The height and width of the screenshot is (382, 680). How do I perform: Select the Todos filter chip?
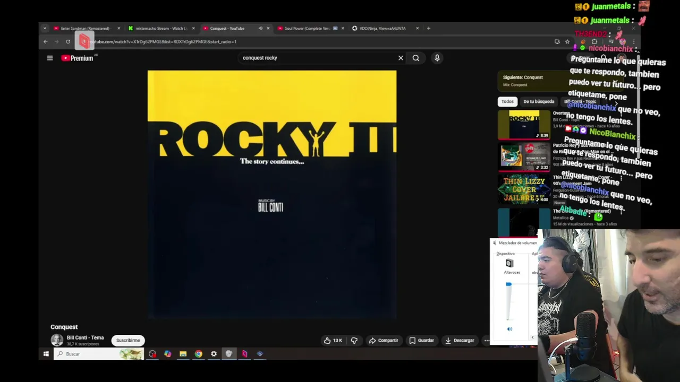(507, 101)
